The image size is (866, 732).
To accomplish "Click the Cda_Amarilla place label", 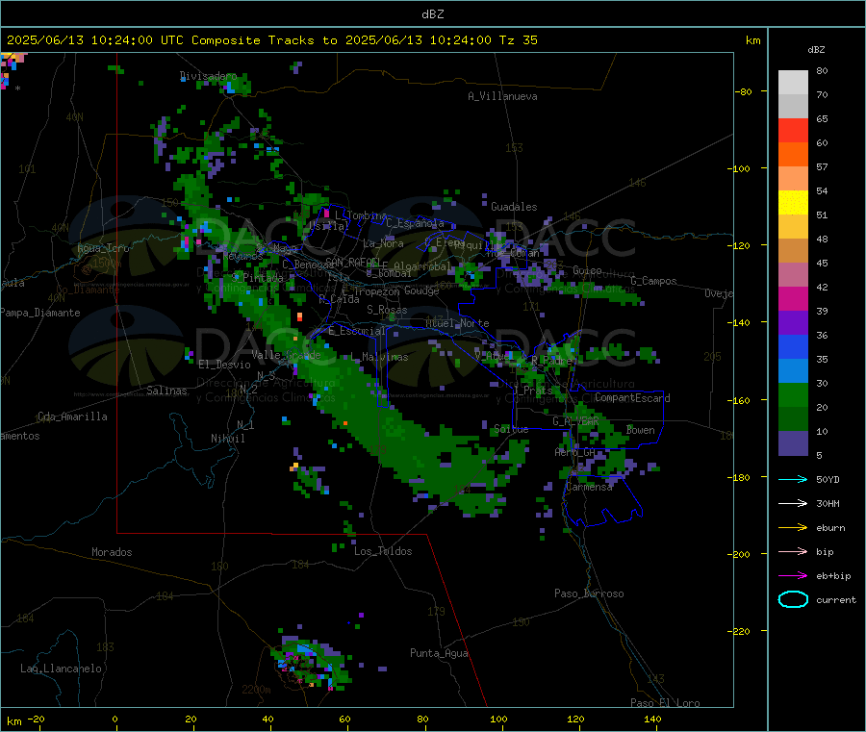I will (x=72, y=416).
